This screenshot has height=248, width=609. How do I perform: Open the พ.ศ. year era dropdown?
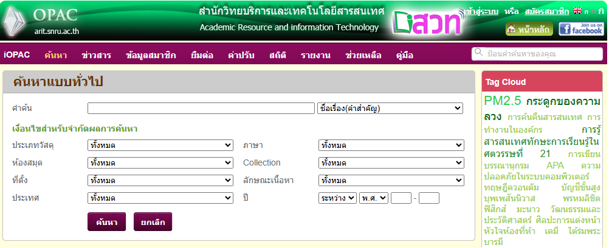pos(373,198)
